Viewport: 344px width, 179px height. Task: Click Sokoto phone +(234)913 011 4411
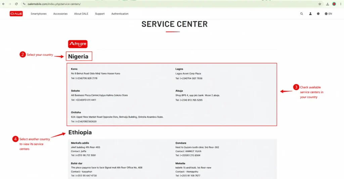[83, 100]
